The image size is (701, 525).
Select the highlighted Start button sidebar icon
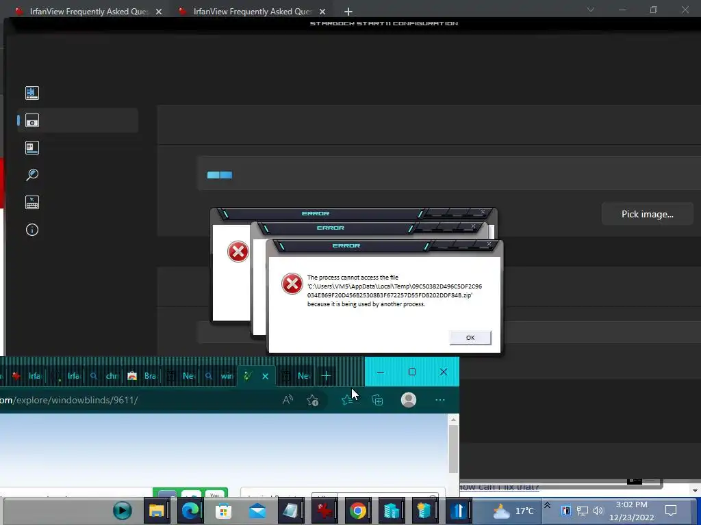(32, 120)
